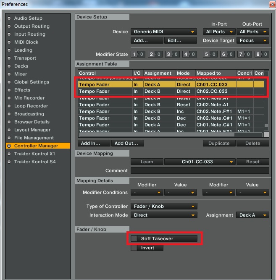This screenshot has width=276, height=280.
Task: Click the Add Out... button
Action: click(x=128, y=143)
